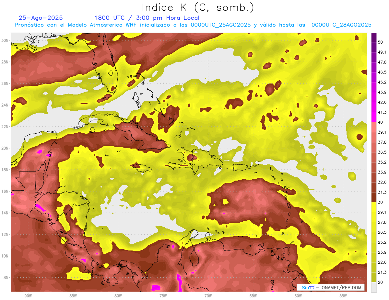Viewport: 389px width, 300px height.
Task: Click latitude label "10N"
Action: coord(5,256)
